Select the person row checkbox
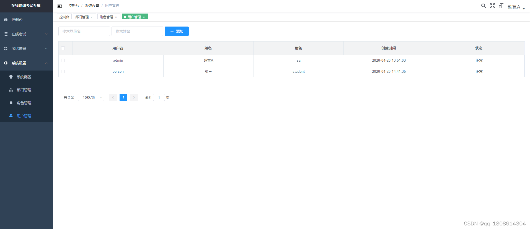This screenshot has height=229, width=530. click(63, 71)
